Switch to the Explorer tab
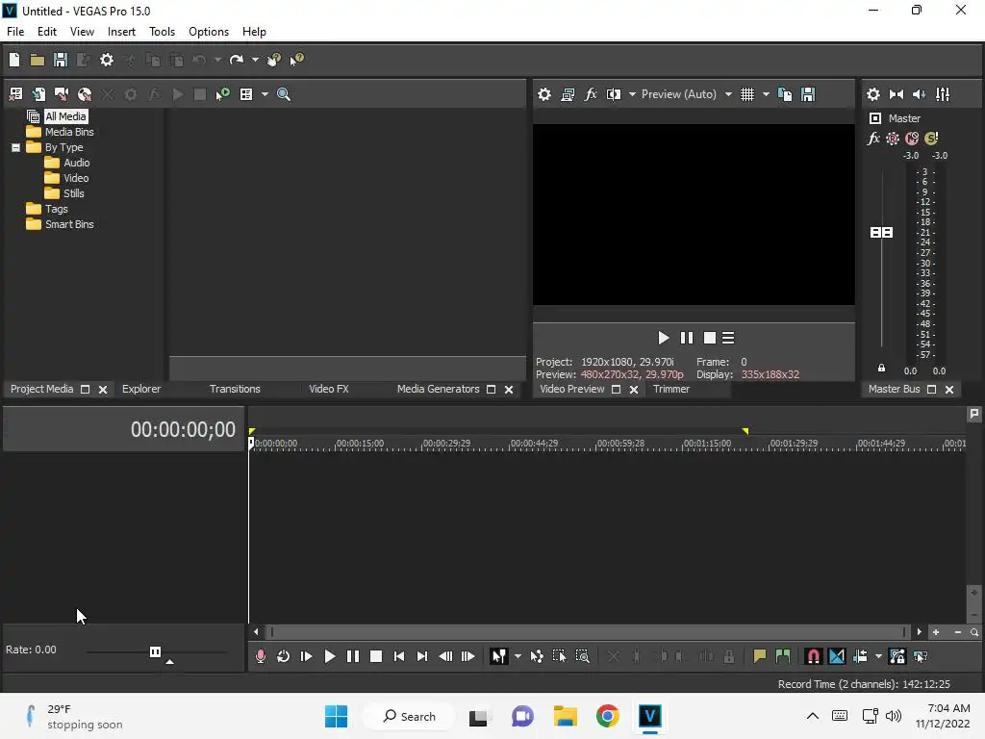This screenshot has width=985, height=739. pos(141,389)
